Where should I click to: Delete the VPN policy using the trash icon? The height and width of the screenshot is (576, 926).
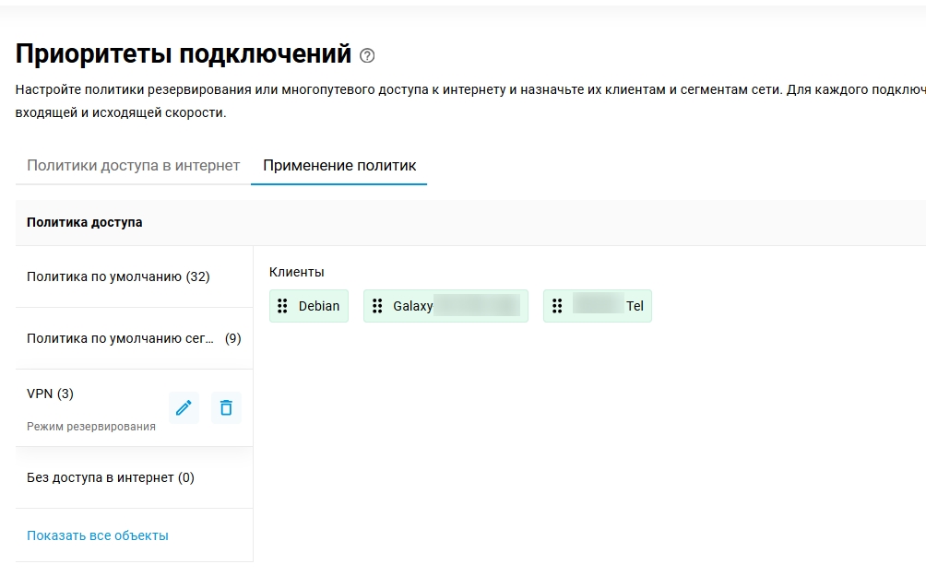pos(226,407)
